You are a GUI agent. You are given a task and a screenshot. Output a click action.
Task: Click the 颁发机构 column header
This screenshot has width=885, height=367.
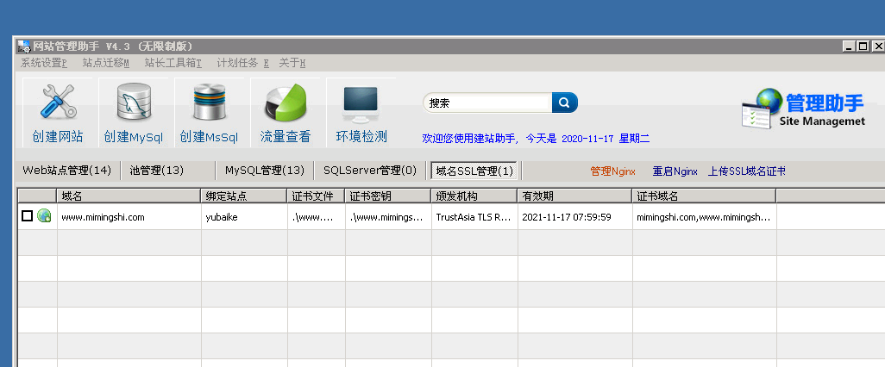tap(474, 196)
